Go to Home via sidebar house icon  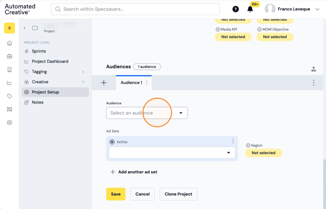point(9,43)
